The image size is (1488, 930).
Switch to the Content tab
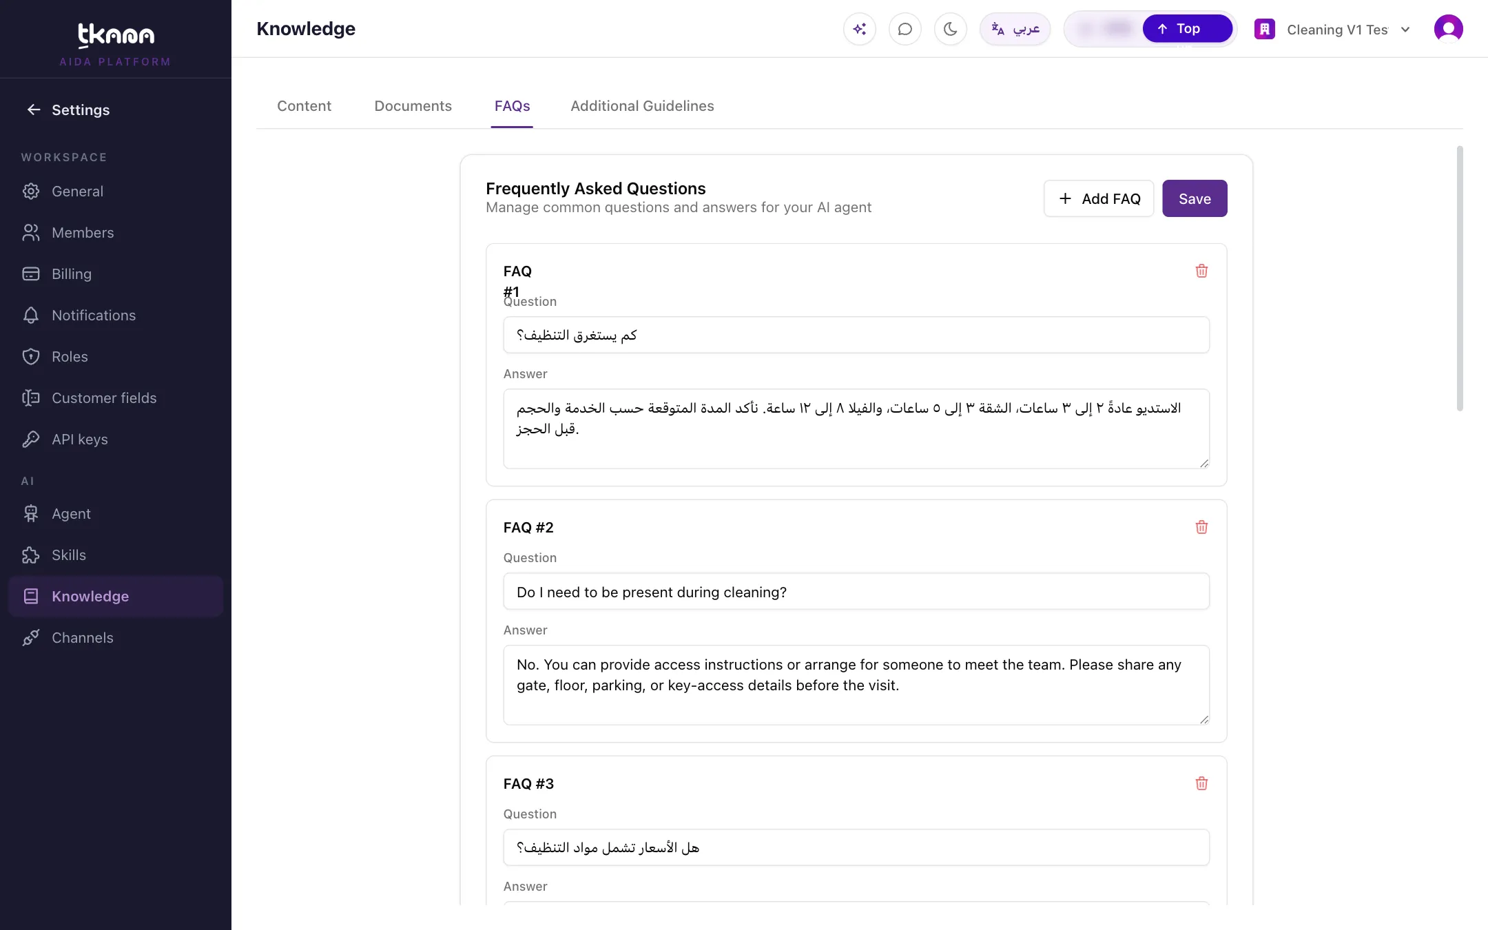[x=304, y=106]
